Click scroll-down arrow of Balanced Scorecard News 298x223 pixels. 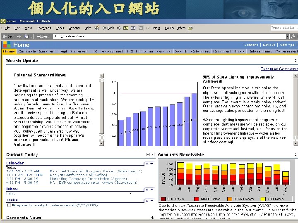pos(102,144)
